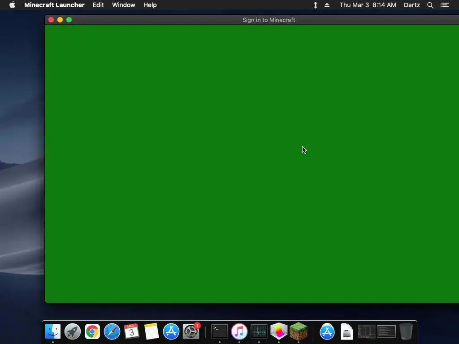Image resolution: width=459 pixels, height=344 pixels.
Task: Open the yellow Notes app in dock
Action: [152, 331]
